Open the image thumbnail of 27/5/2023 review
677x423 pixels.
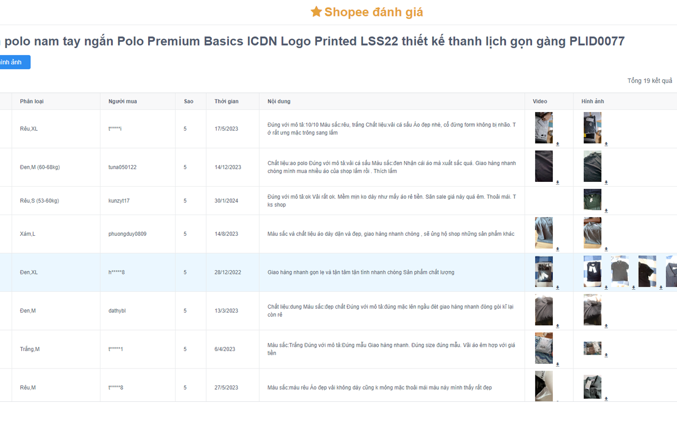[592, 387]
